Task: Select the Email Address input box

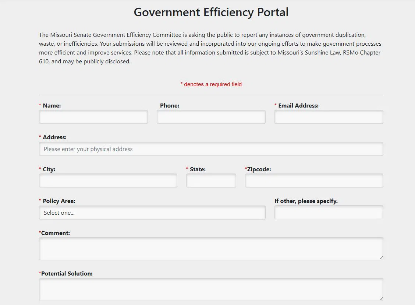Action: pyautogui.click(x=329, y=117)
